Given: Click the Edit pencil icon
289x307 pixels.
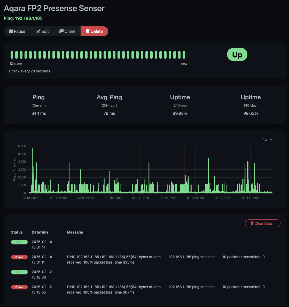Looking at the screenshot, I should [x=38, y=31].
